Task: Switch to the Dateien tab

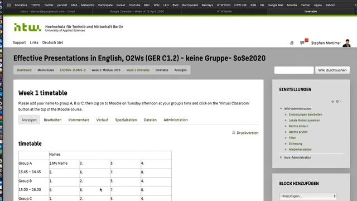Action: (150, 120)
